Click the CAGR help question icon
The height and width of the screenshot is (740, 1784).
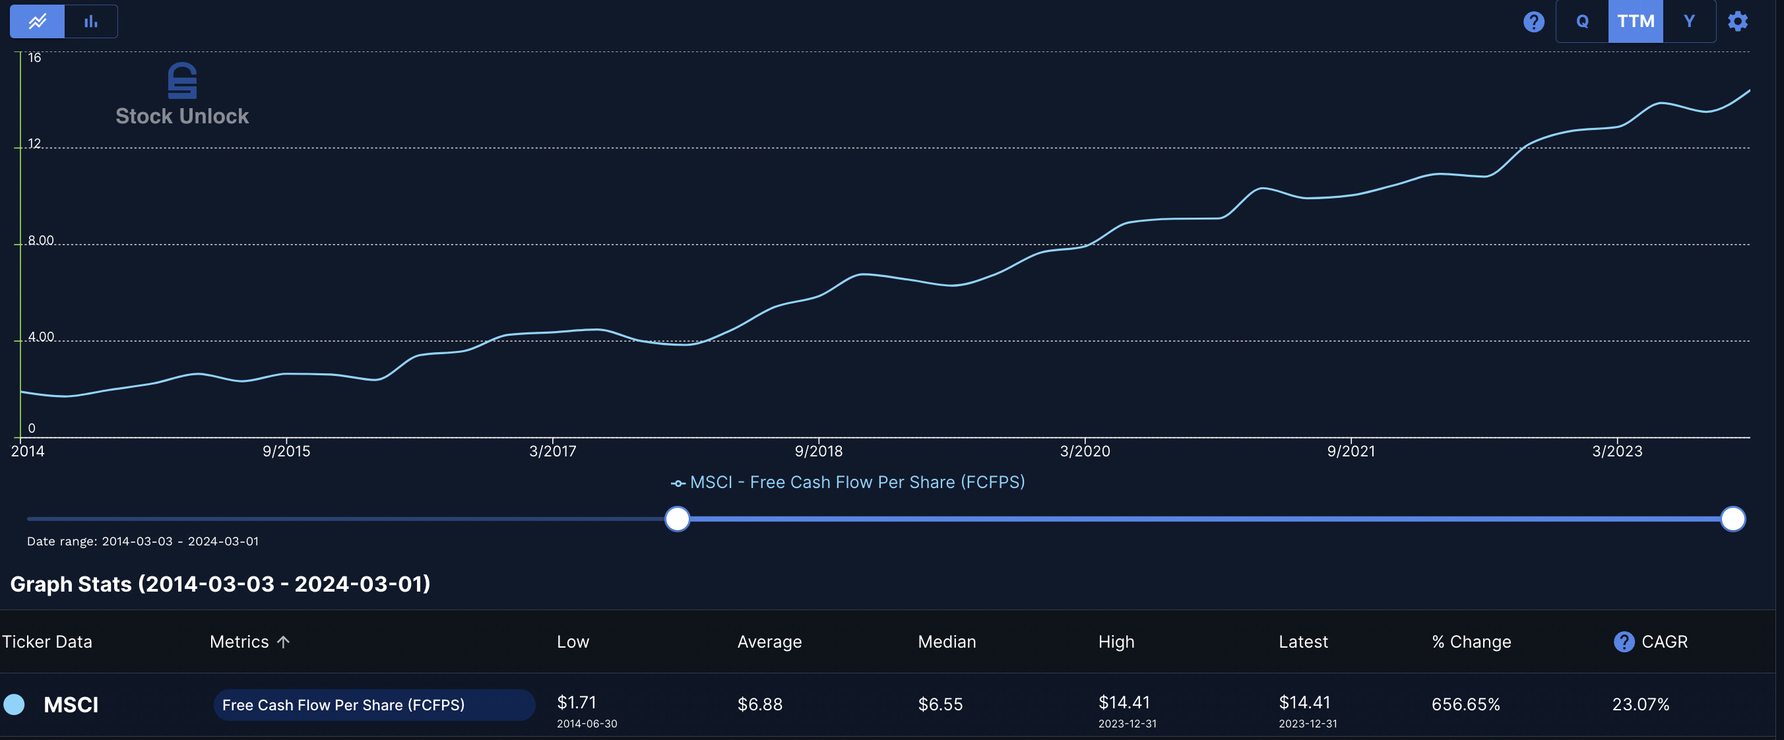(1623, 642)
